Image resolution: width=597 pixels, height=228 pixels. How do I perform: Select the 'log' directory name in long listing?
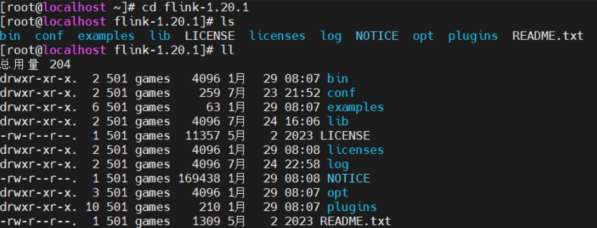[337, 165]
